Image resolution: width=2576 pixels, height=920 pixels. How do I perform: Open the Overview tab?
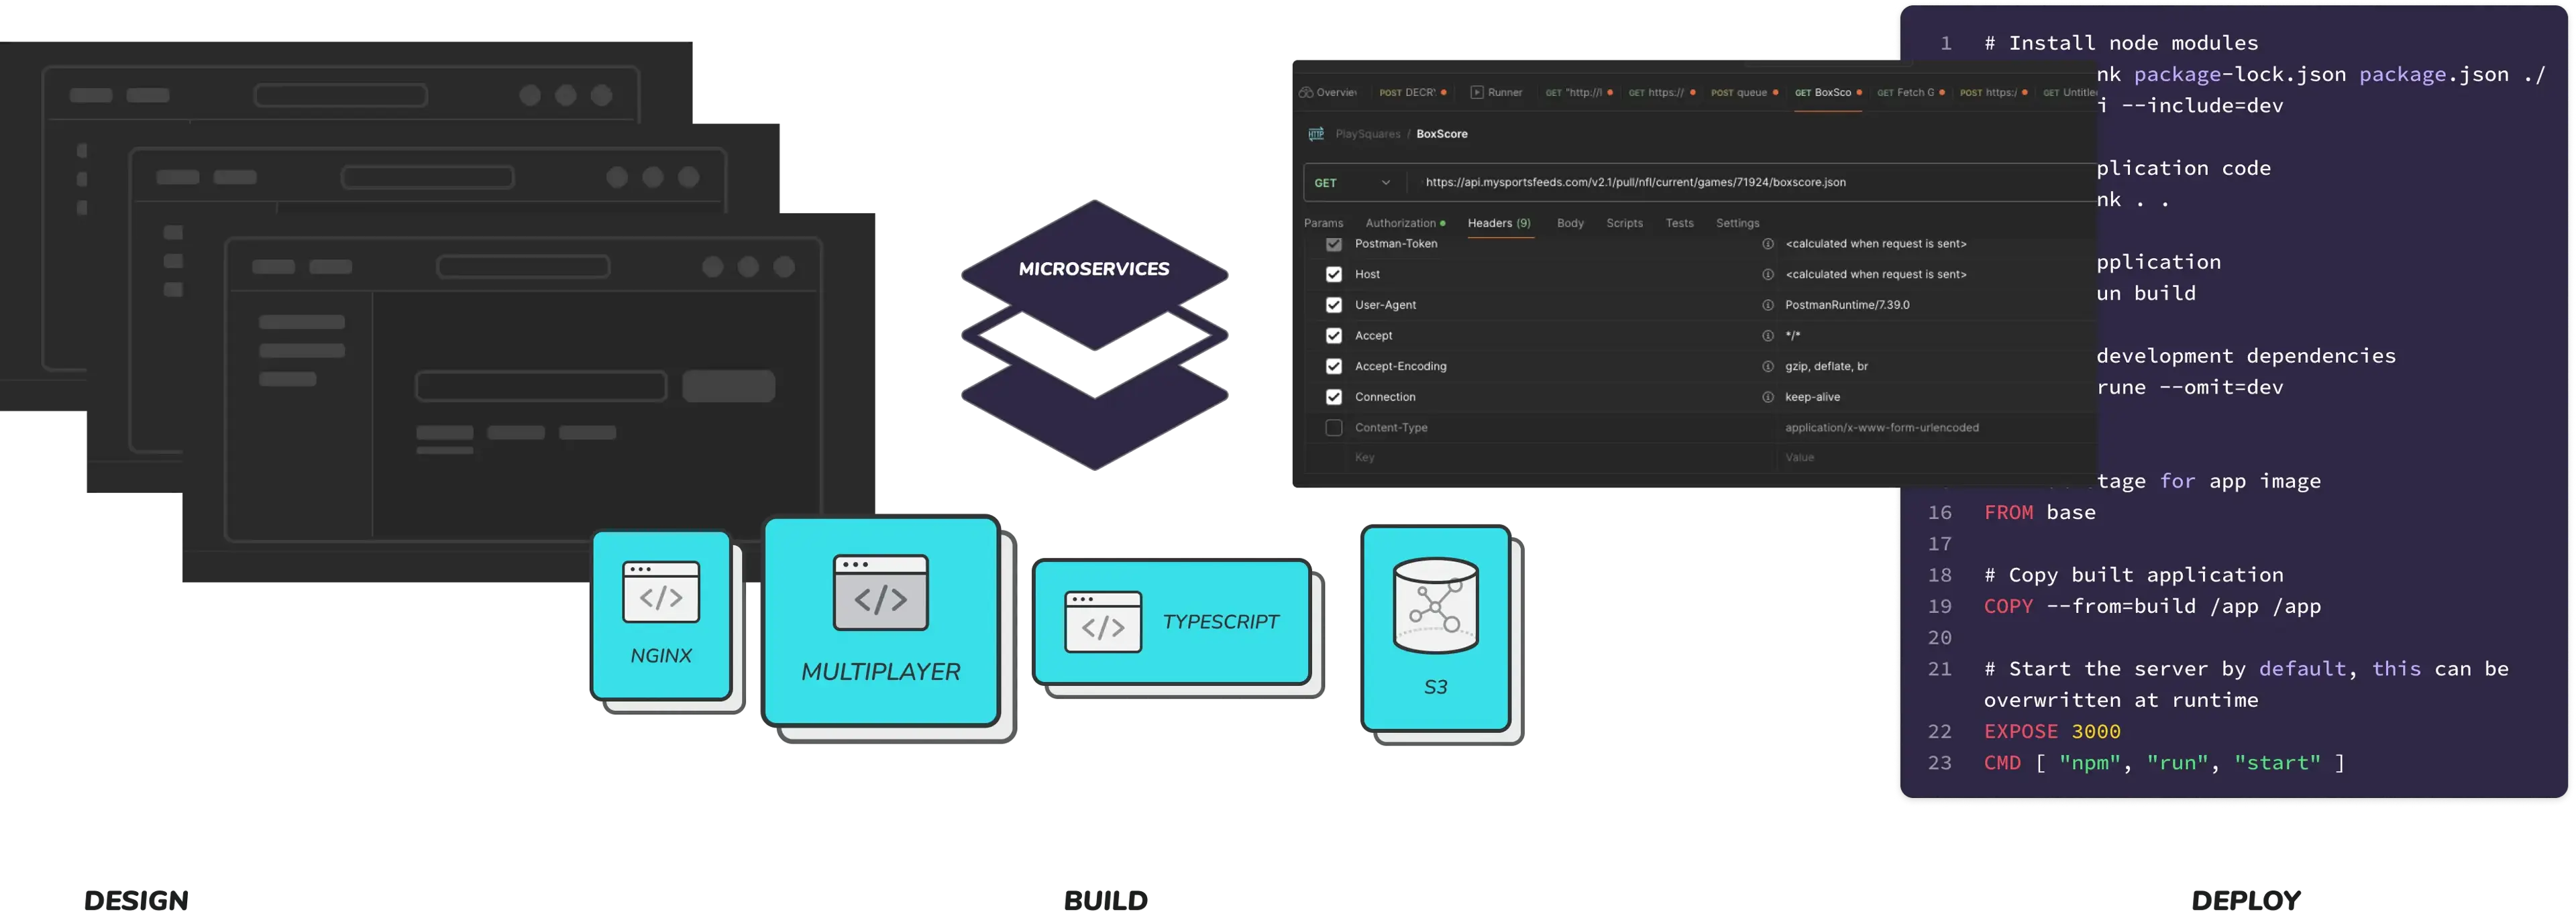[1328, 92]
